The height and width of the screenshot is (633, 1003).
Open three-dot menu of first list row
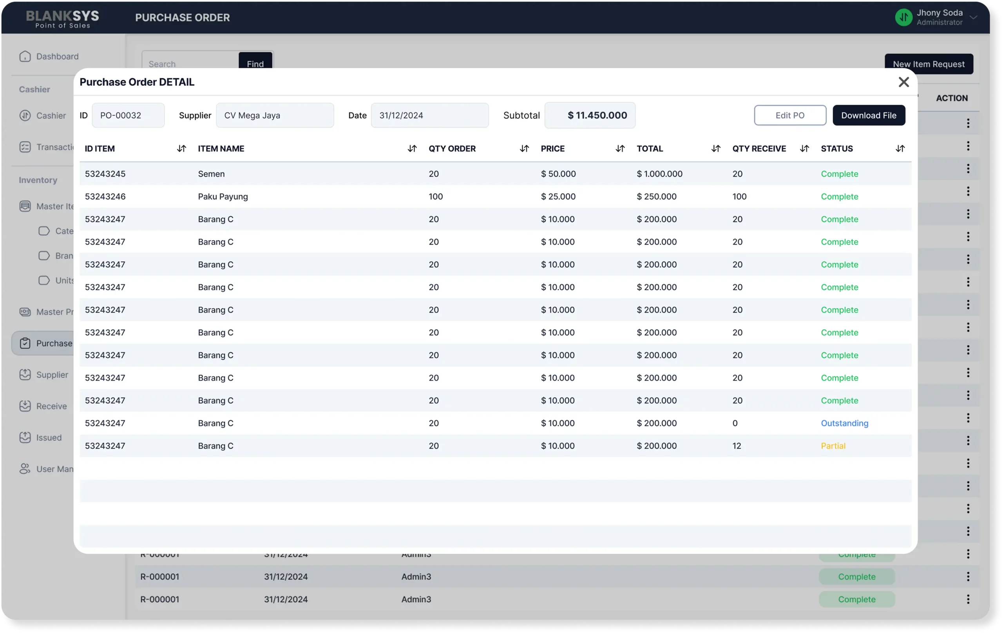(968, 123)
